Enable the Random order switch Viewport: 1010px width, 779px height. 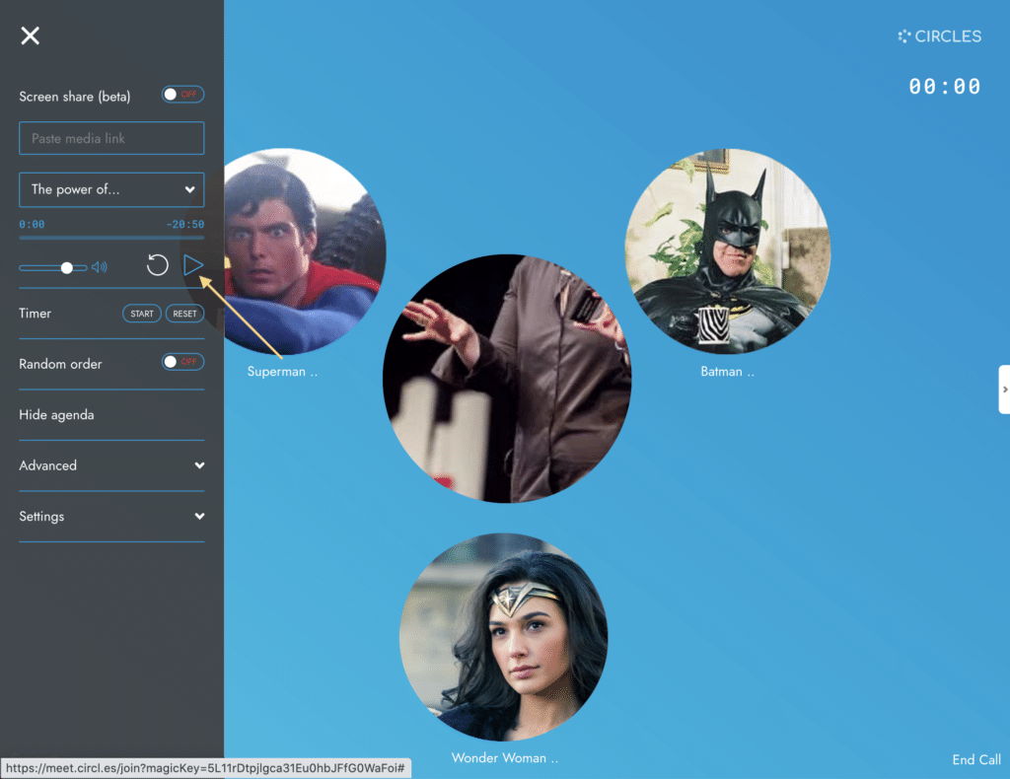182,362
